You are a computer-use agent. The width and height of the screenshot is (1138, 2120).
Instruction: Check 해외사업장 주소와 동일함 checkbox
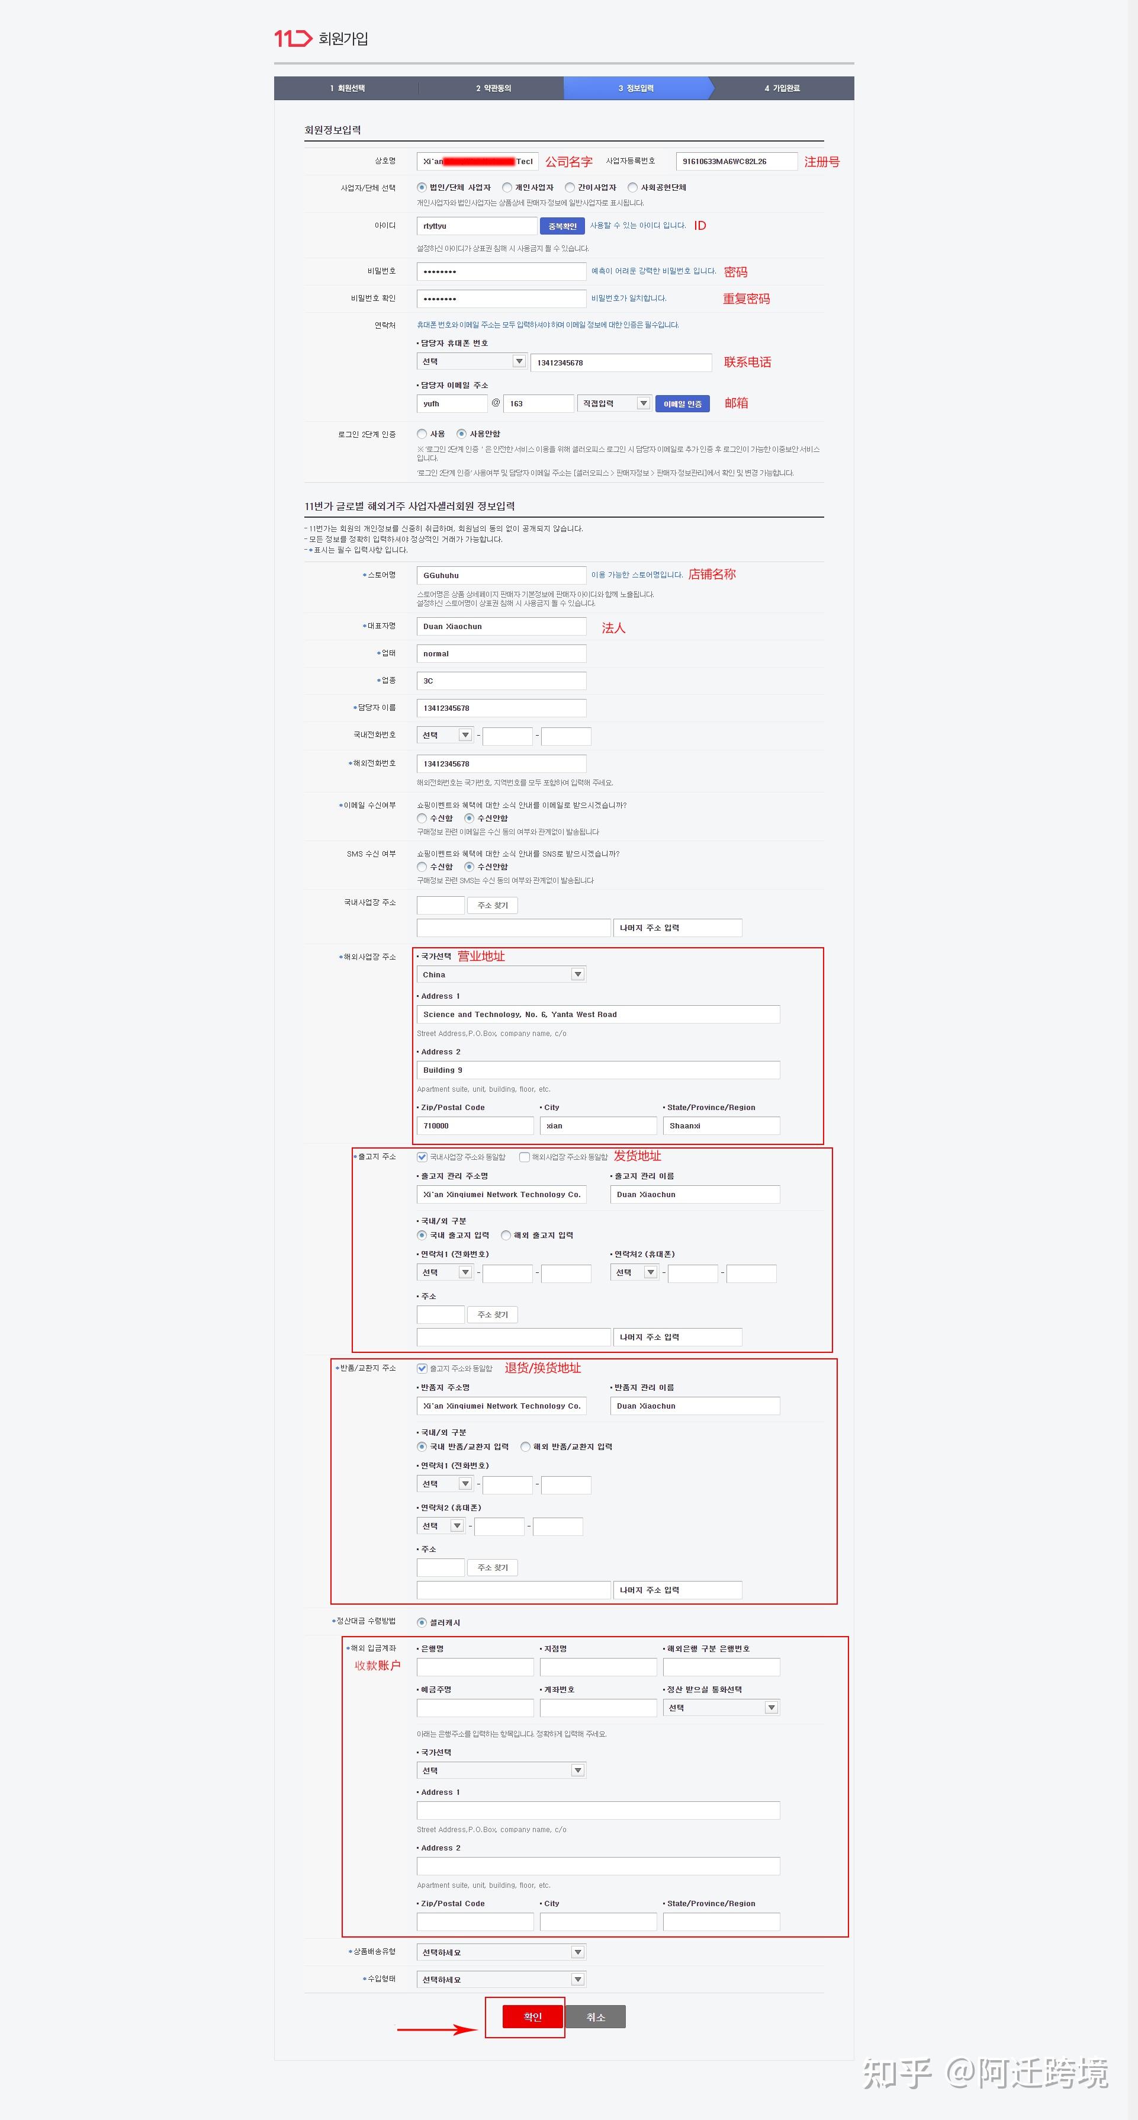(524, 1157)
